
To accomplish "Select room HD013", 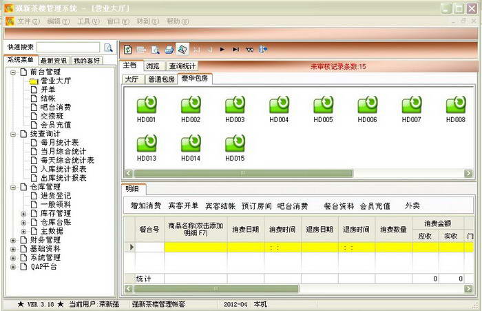I will coord(146,148).
